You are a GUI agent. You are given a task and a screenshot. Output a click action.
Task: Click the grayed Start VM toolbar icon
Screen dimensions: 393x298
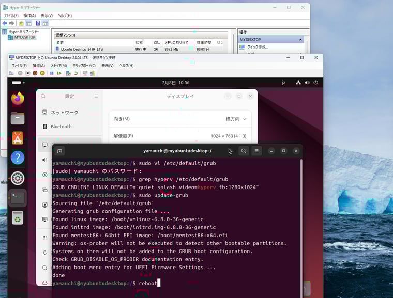[20, 73]
